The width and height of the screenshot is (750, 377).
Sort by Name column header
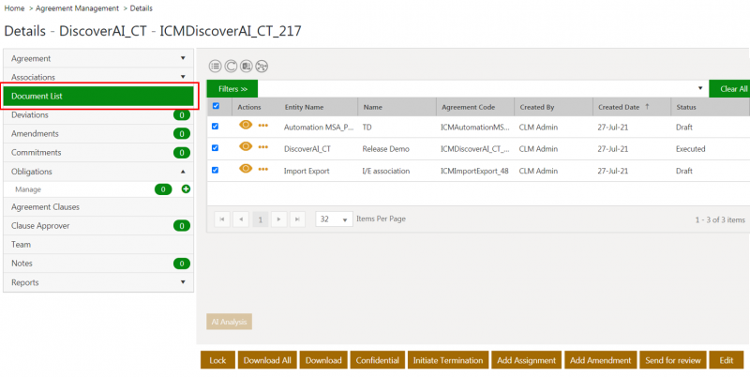point(372,107)
